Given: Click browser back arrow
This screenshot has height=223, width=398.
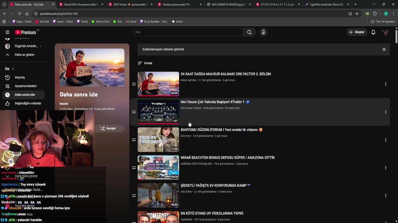Looking at the screenshot, I should click(4, 14).
